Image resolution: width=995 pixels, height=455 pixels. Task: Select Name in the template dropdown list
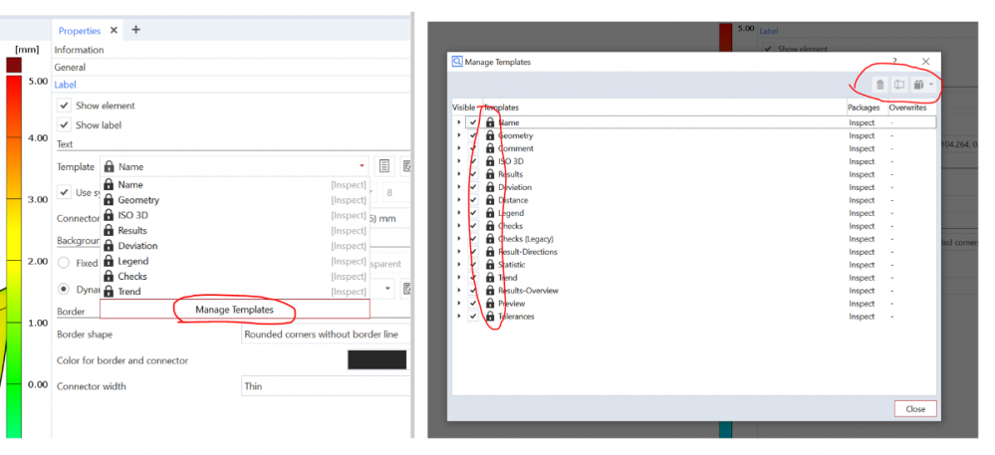pyautogui.click(x=235, y=184)
